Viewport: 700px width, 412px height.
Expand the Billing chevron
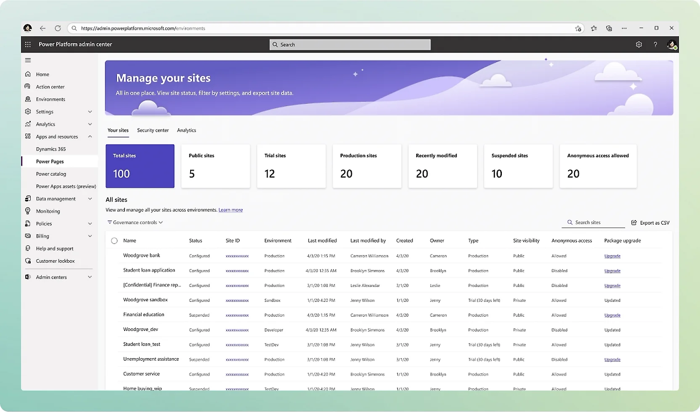pyautogui.click(x=90, y=236)
